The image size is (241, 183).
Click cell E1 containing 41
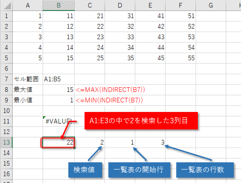coord(150,16)
